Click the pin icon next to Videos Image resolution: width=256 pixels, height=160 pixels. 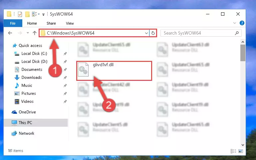[65, 101]
